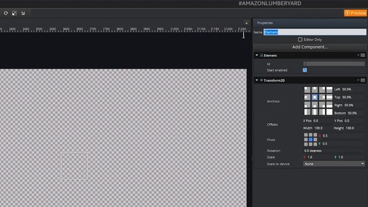This screenshot has height=207, width=368.
Task: Click the orange Preview button
Action: coord(355,13)
